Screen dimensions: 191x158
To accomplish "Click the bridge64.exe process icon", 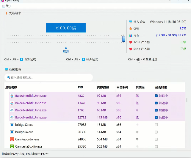I will tap(12, 132).
